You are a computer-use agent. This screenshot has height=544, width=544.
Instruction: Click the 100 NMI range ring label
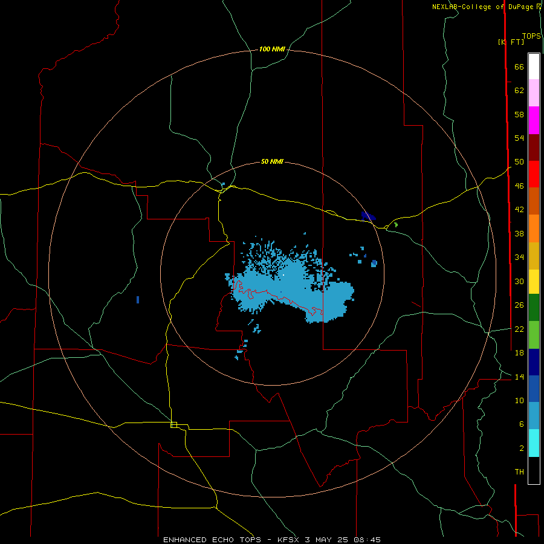tap(272, 50)
